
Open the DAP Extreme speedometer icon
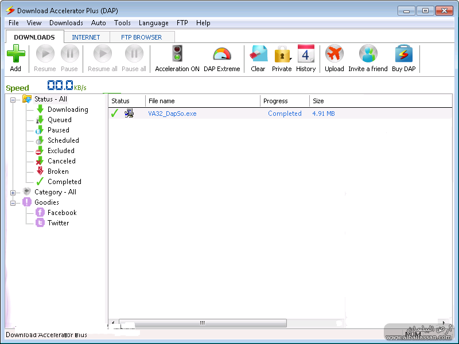coord(222,54)
